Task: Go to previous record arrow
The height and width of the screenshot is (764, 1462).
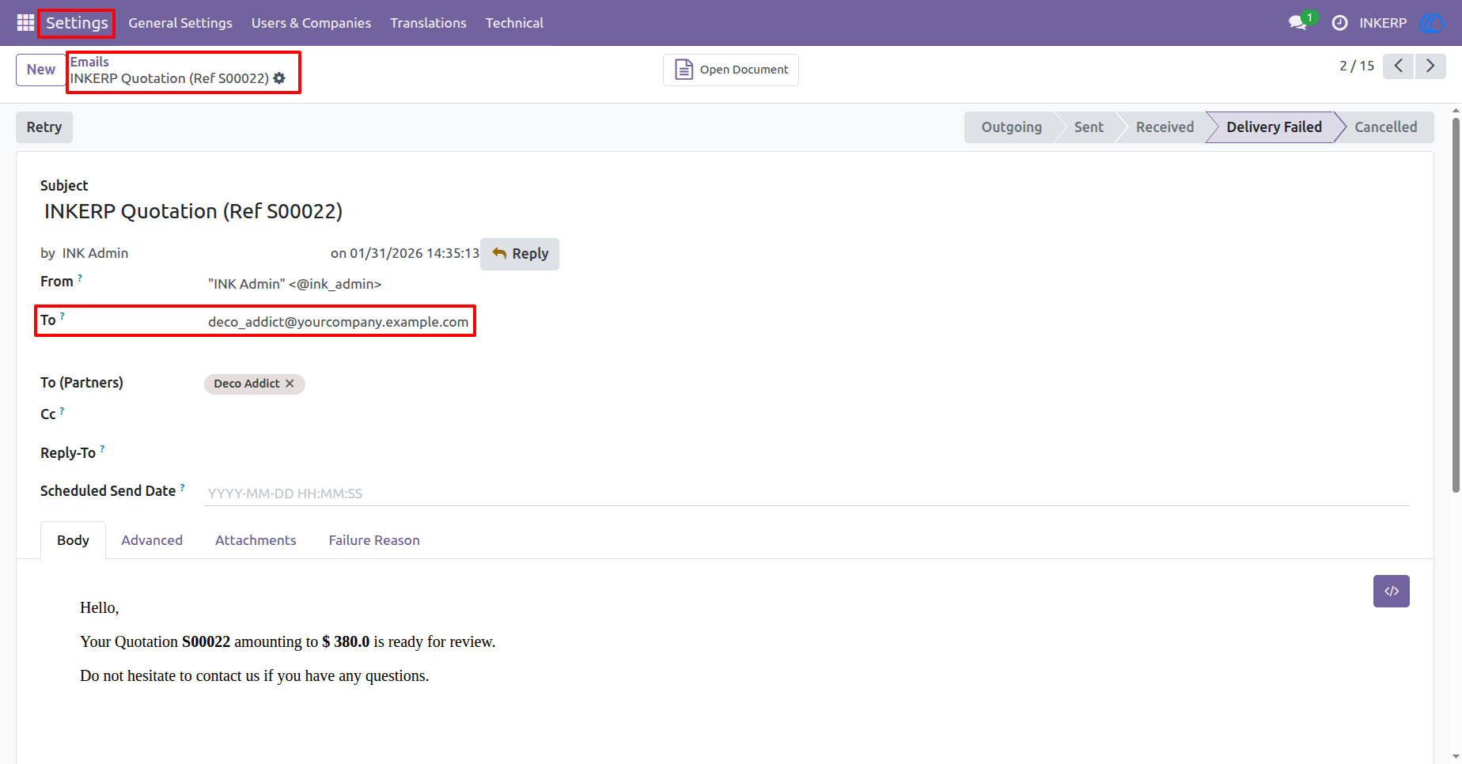Action: pos(1399,66)
